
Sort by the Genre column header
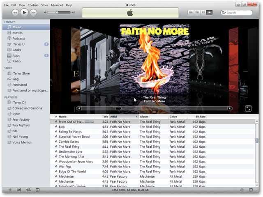coord(178,117)
